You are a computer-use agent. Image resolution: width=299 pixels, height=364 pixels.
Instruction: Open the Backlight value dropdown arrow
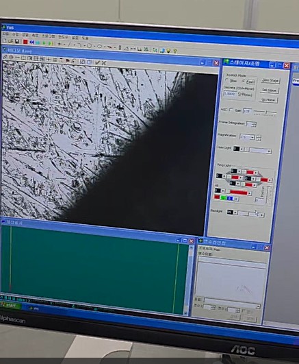tap(235, 213)
